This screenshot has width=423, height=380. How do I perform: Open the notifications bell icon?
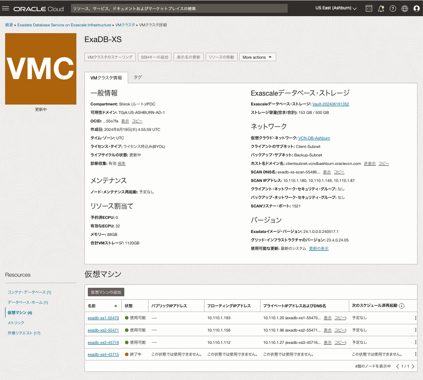click(x=381, y=8)
